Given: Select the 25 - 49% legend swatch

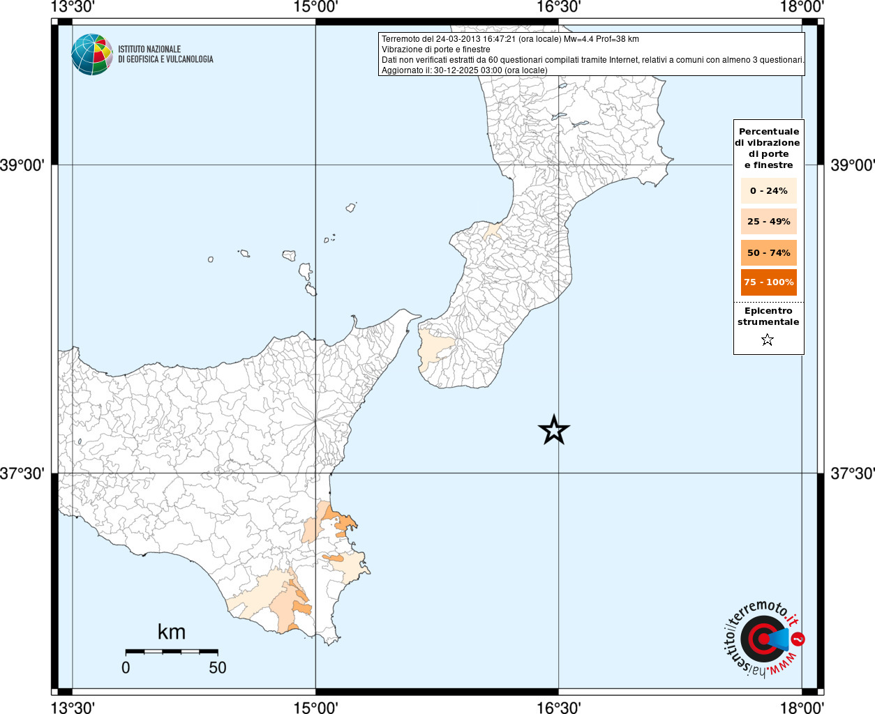Looking at the screenshot, I should point(768,222).
